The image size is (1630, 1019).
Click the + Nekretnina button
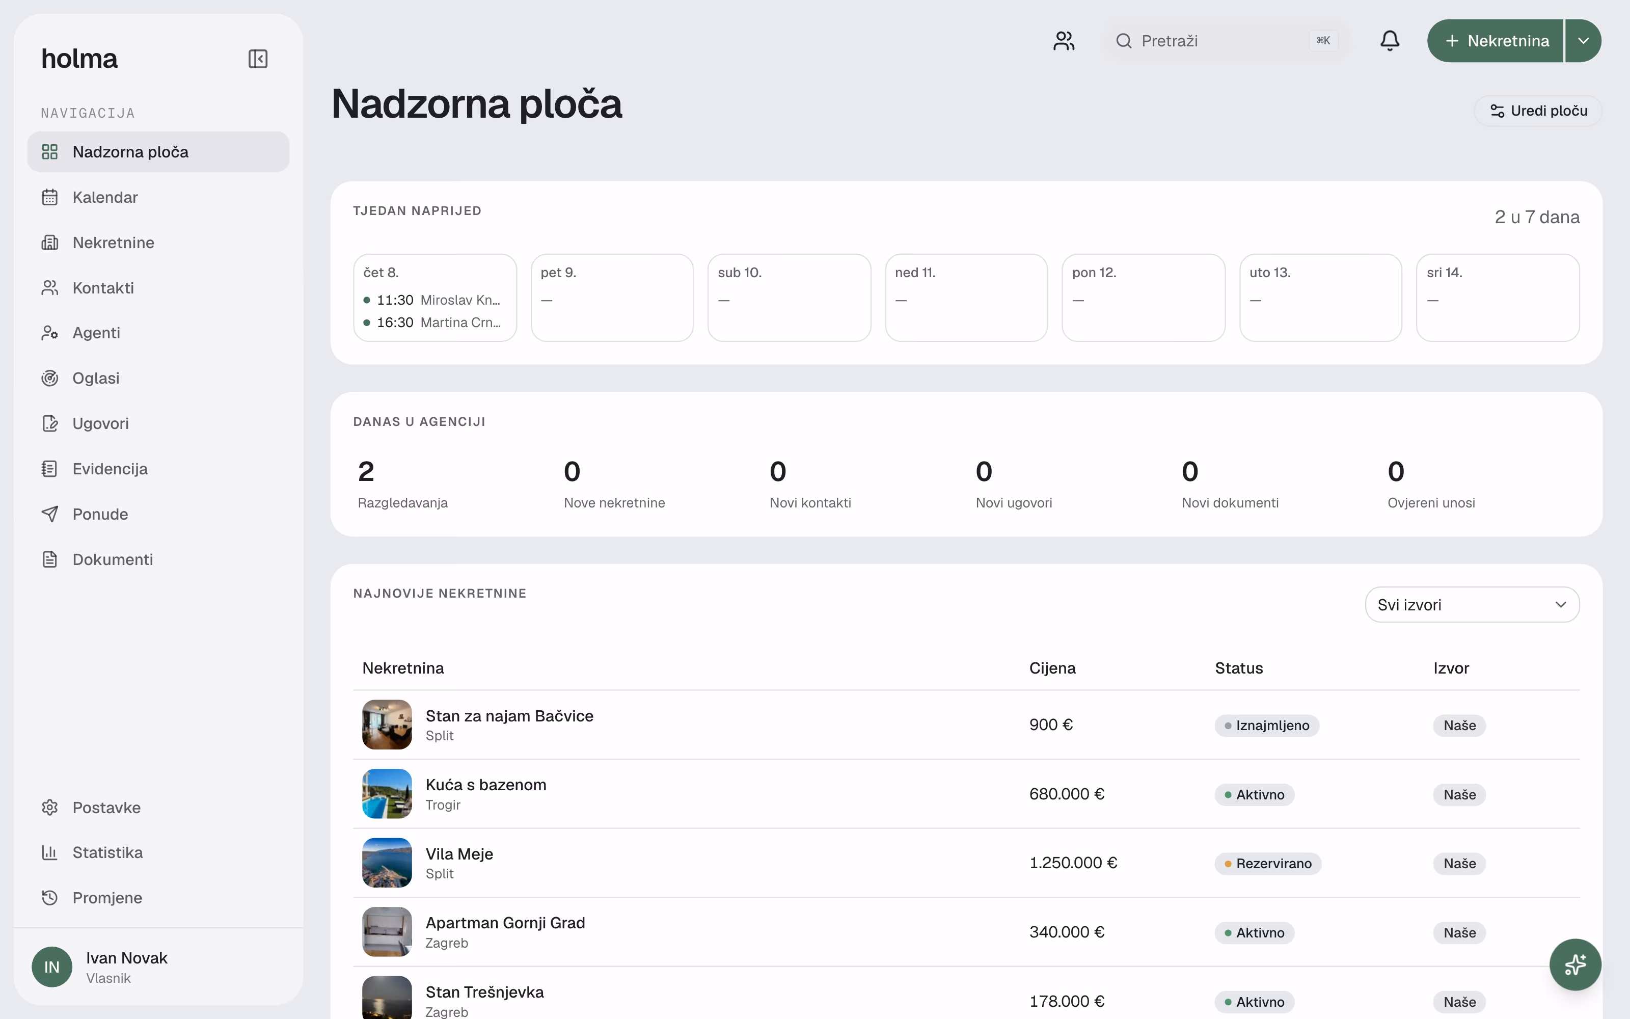click(1496, 40)
